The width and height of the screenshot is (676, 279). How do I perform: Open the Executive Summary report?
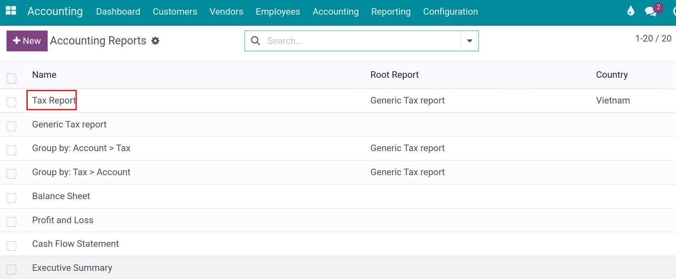coord(72,268)
